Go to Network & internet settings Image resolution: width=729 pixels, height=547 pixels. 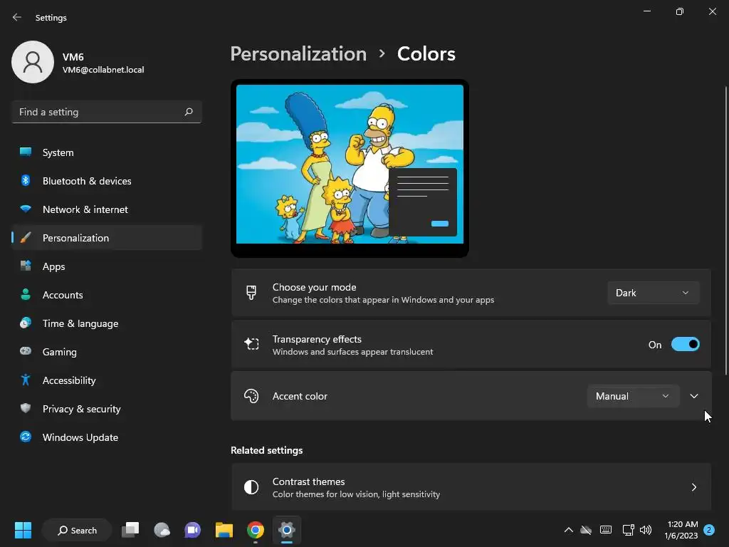107,209
